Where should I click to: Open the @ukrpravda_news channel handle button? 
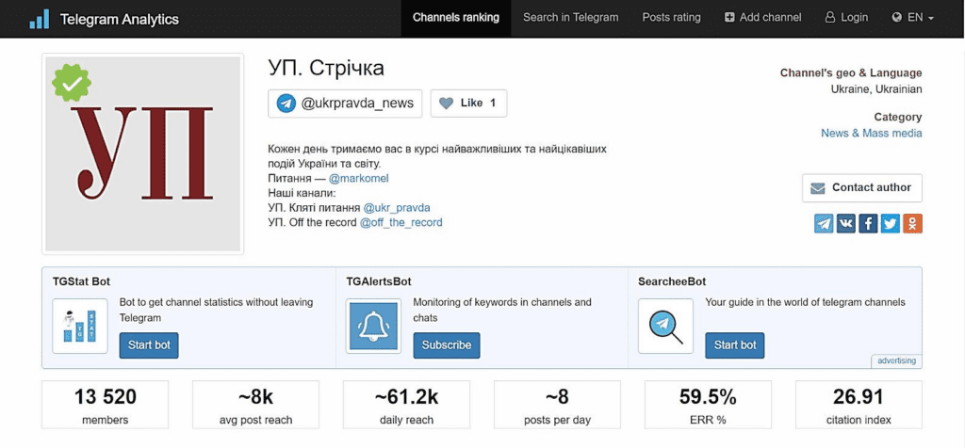point(345,104)
